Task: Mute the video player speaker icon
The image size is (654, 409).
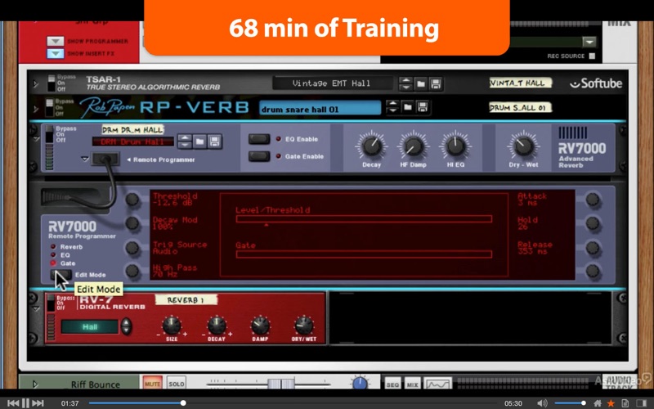Action: click(x=542, y=403)
